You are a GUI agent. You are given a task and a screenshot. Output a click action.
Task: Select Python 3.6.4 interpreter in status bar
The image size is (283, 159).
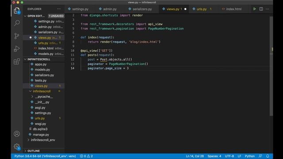click(x=45, y=156)
